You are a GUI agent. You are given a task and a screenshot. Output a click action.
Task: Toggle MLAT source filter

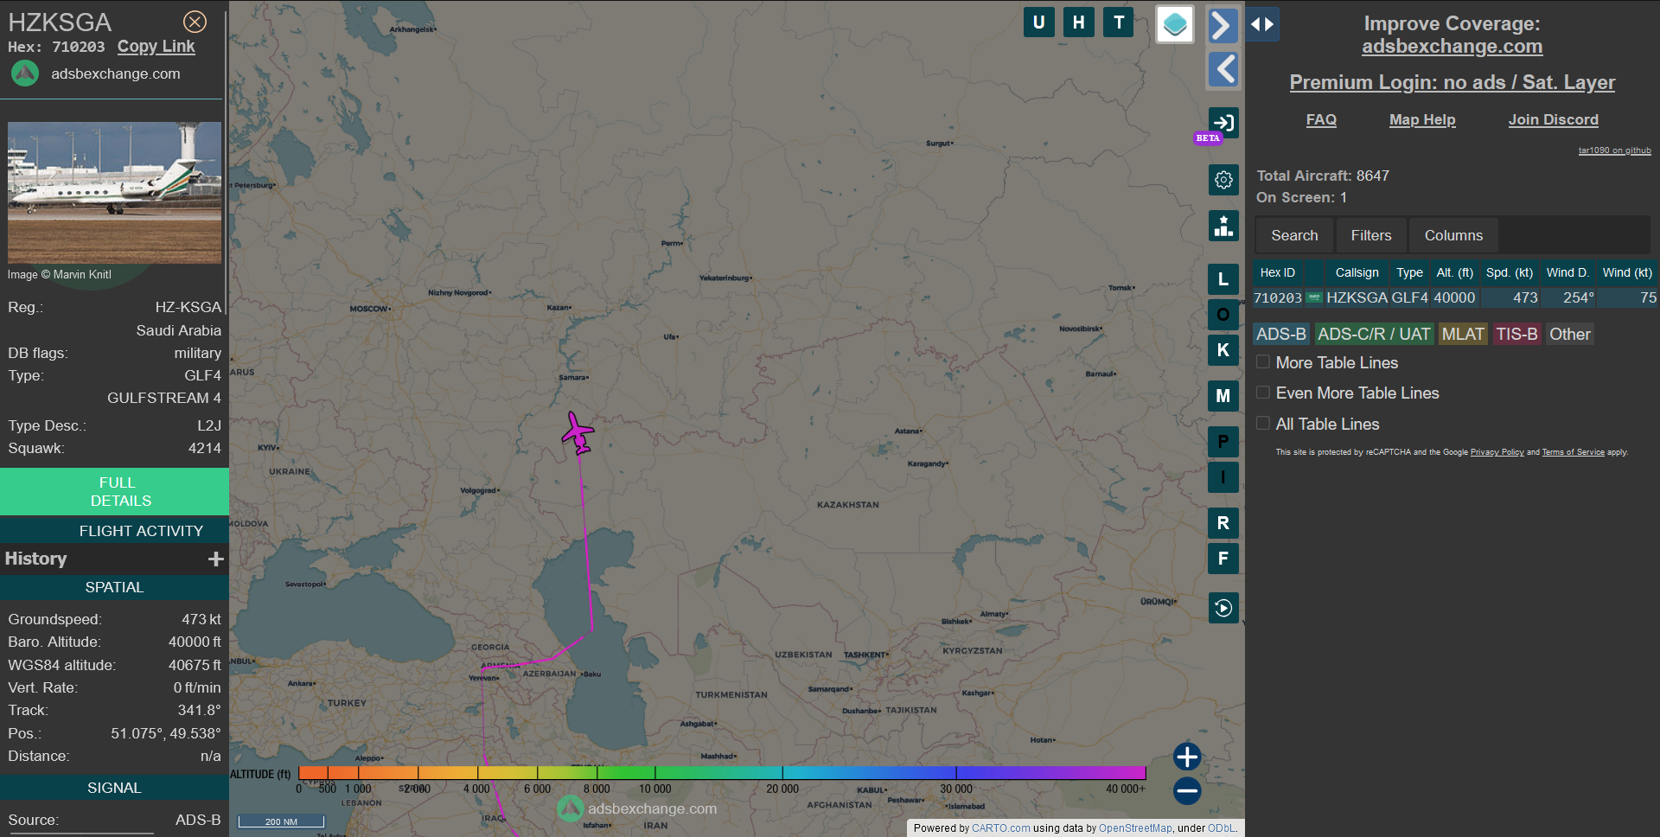pos(1463,334)
